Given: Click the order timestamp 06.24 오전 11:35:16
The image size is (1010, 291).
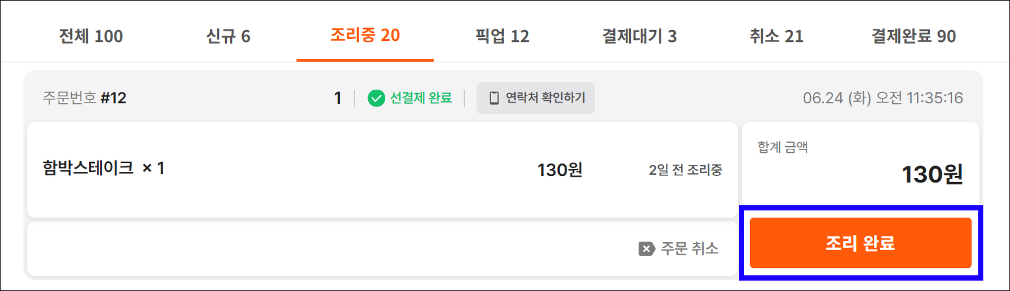Looking at the screenshot, I should (883, 98).
